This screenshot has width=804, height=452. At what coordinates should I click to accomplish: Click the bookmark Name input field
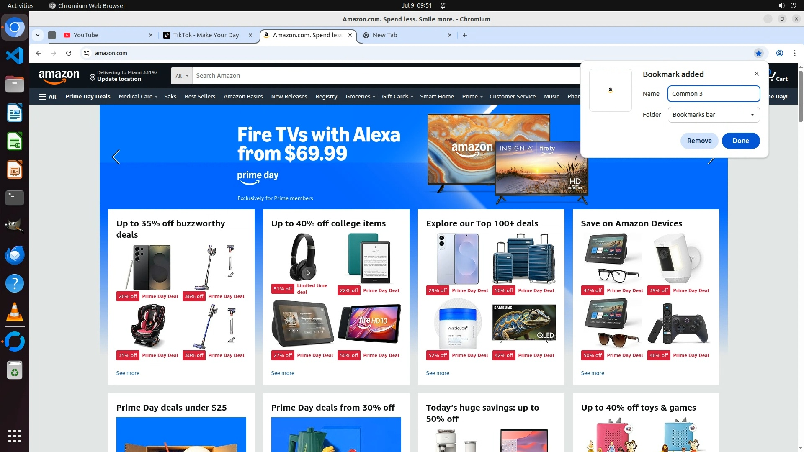click(x=714, y=94)
